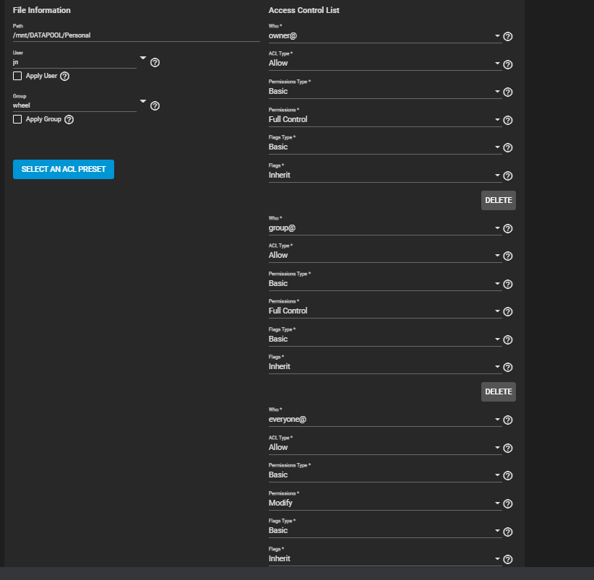Show help for owner@ Flags Type
This screenshot has height=580, width=594.
tap(507, 147)
